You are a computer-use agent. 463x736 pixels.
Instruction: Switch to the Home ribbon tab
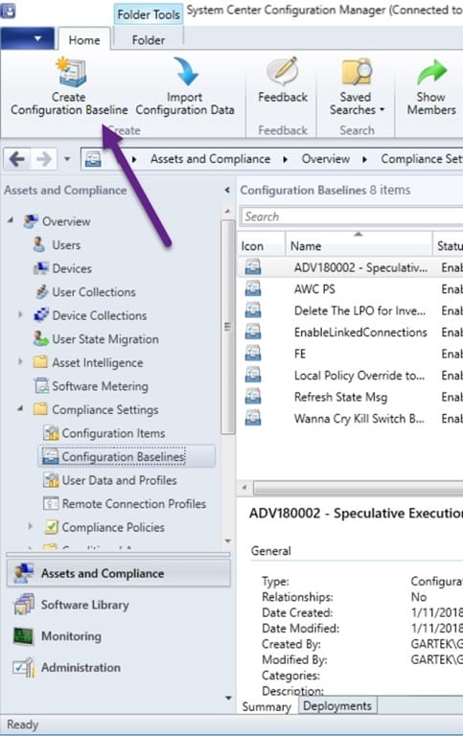pos(84,40)
